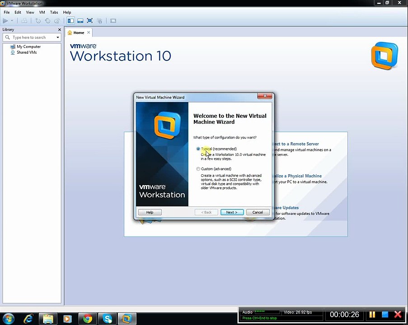
Task: Select Shared VMs in library tree
Action: [x=23, y=52]
